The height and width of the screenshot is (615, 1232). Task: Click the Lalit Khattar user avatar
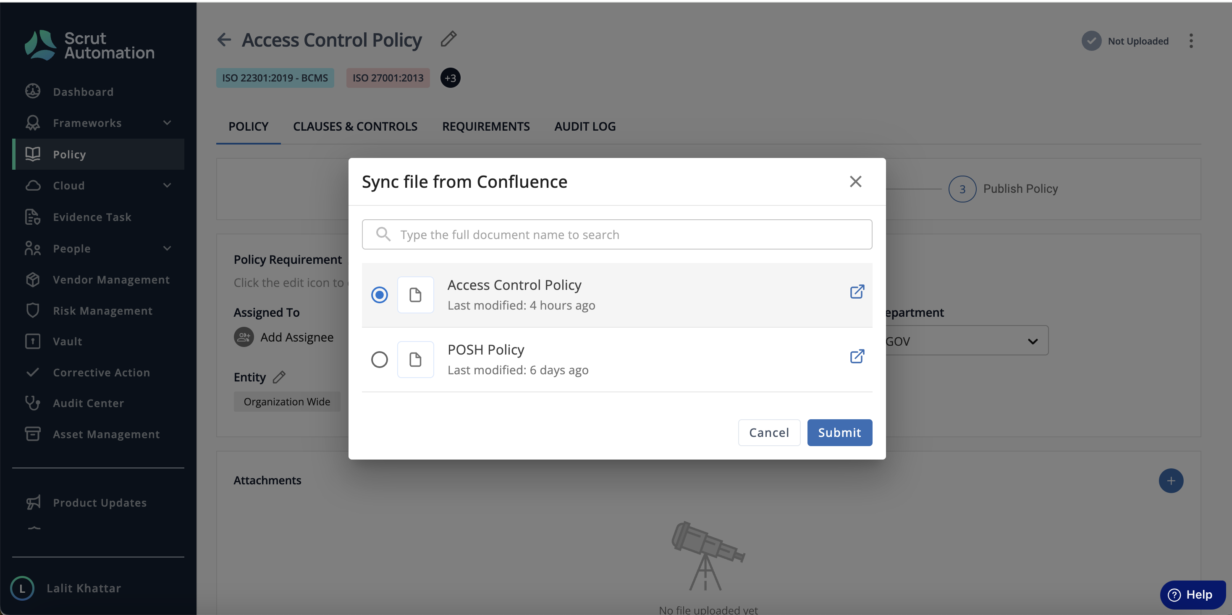(x=22, y=588)
